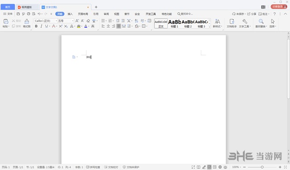Click the zoom in plus button
The width and height of the screenshot is (290, 170).
(x=280, y=167)
